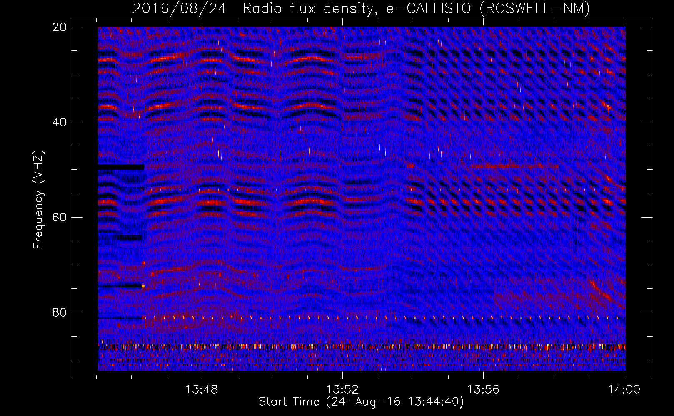Click the 13:52 time tick label
Viewport: 674px width, 416px height.
(x=342, y=389)
